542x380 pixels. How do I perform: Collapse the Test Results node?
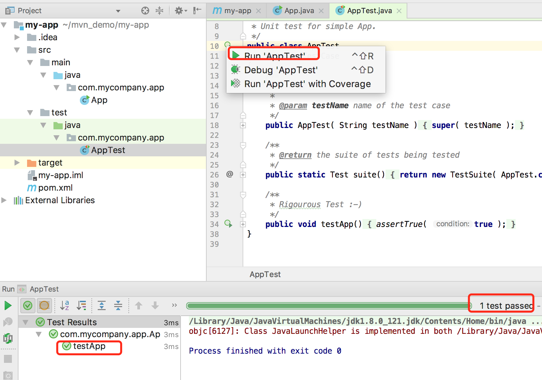pos(25,322)
